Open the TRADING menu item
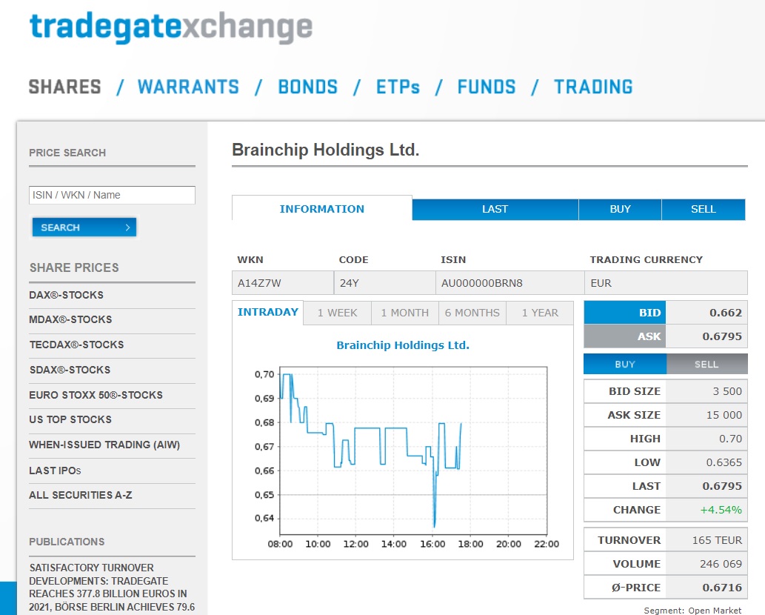This screenshot has width=765, height=615. [593, 87]
